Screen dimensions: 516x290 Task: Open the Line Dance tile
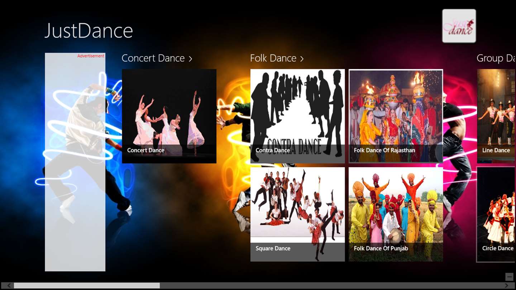pos(497,116)
